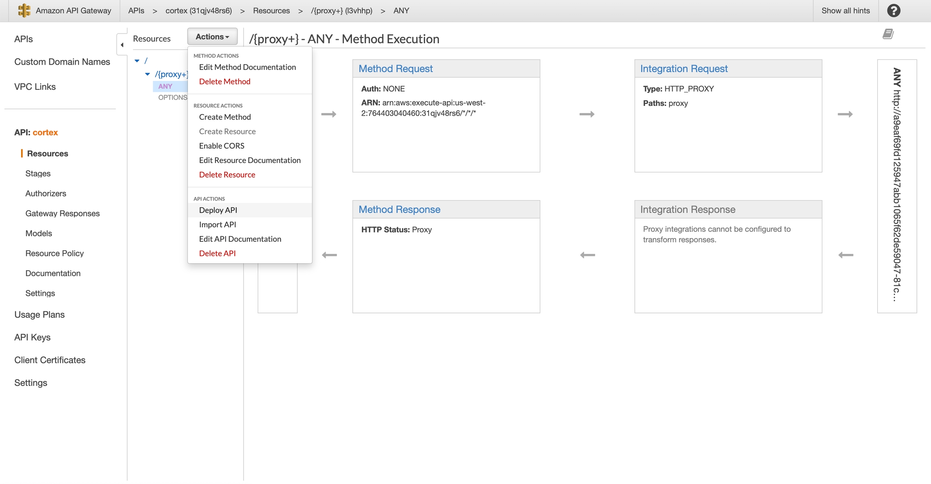Open the help question mark icon
931x484 pixels.
[x=893, y=11]
